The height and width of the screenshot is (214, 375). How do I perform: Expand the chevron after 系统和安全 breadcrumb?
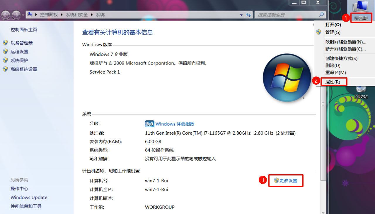click(x=92, y=15)
